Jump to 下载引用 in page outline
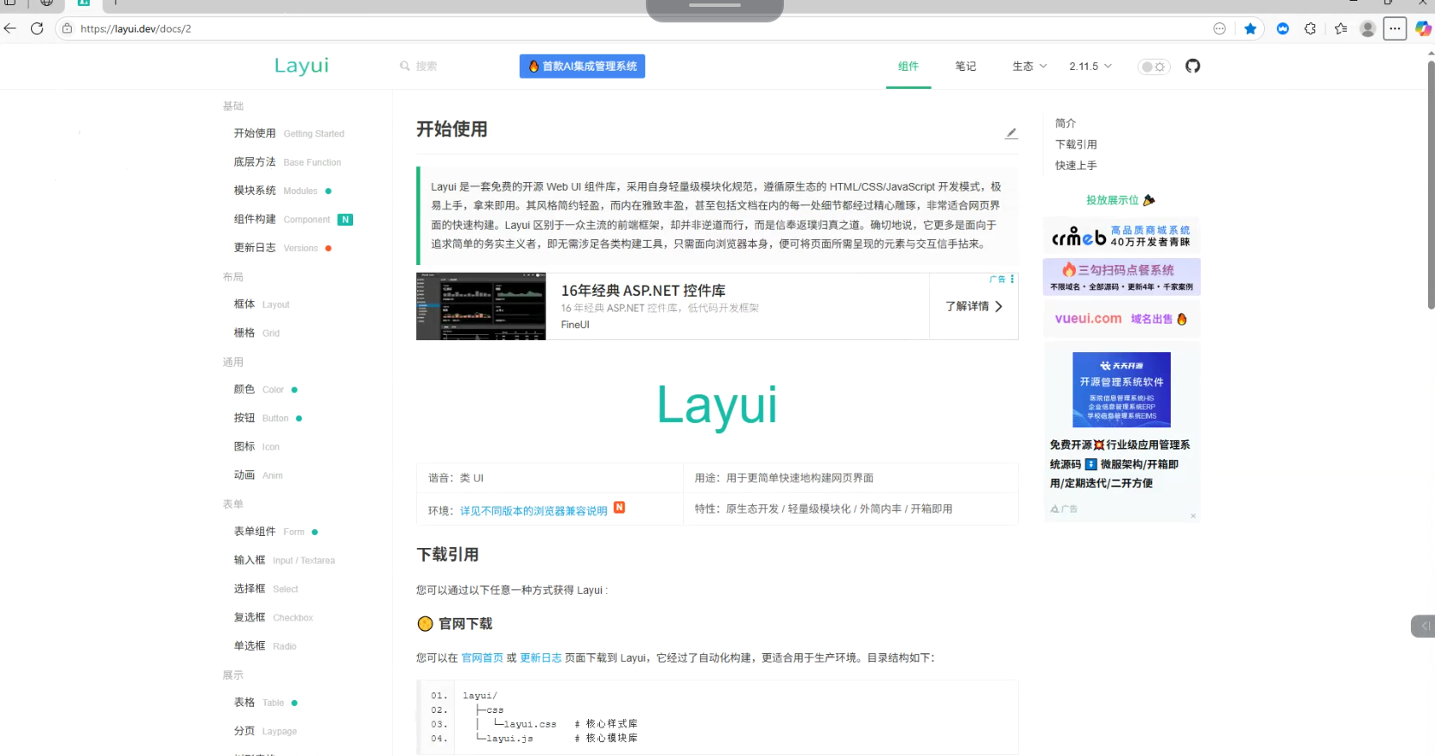This screenshot has height=756, width=1435. tap(1076, 145)
